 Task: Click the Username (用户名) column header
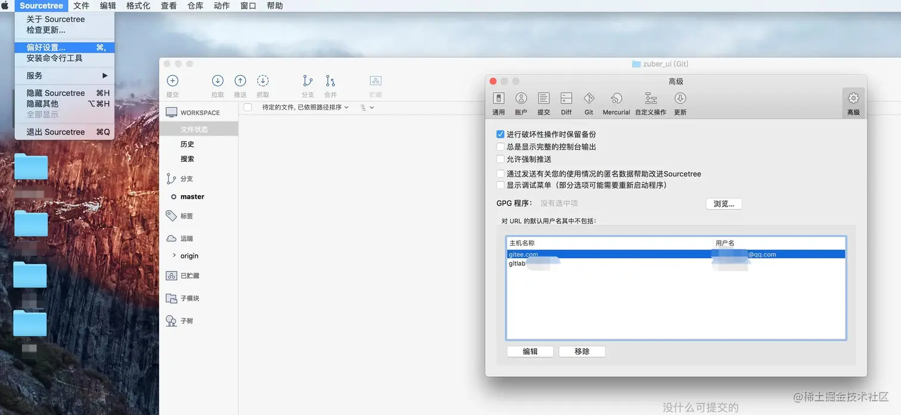tap(779, 243)
